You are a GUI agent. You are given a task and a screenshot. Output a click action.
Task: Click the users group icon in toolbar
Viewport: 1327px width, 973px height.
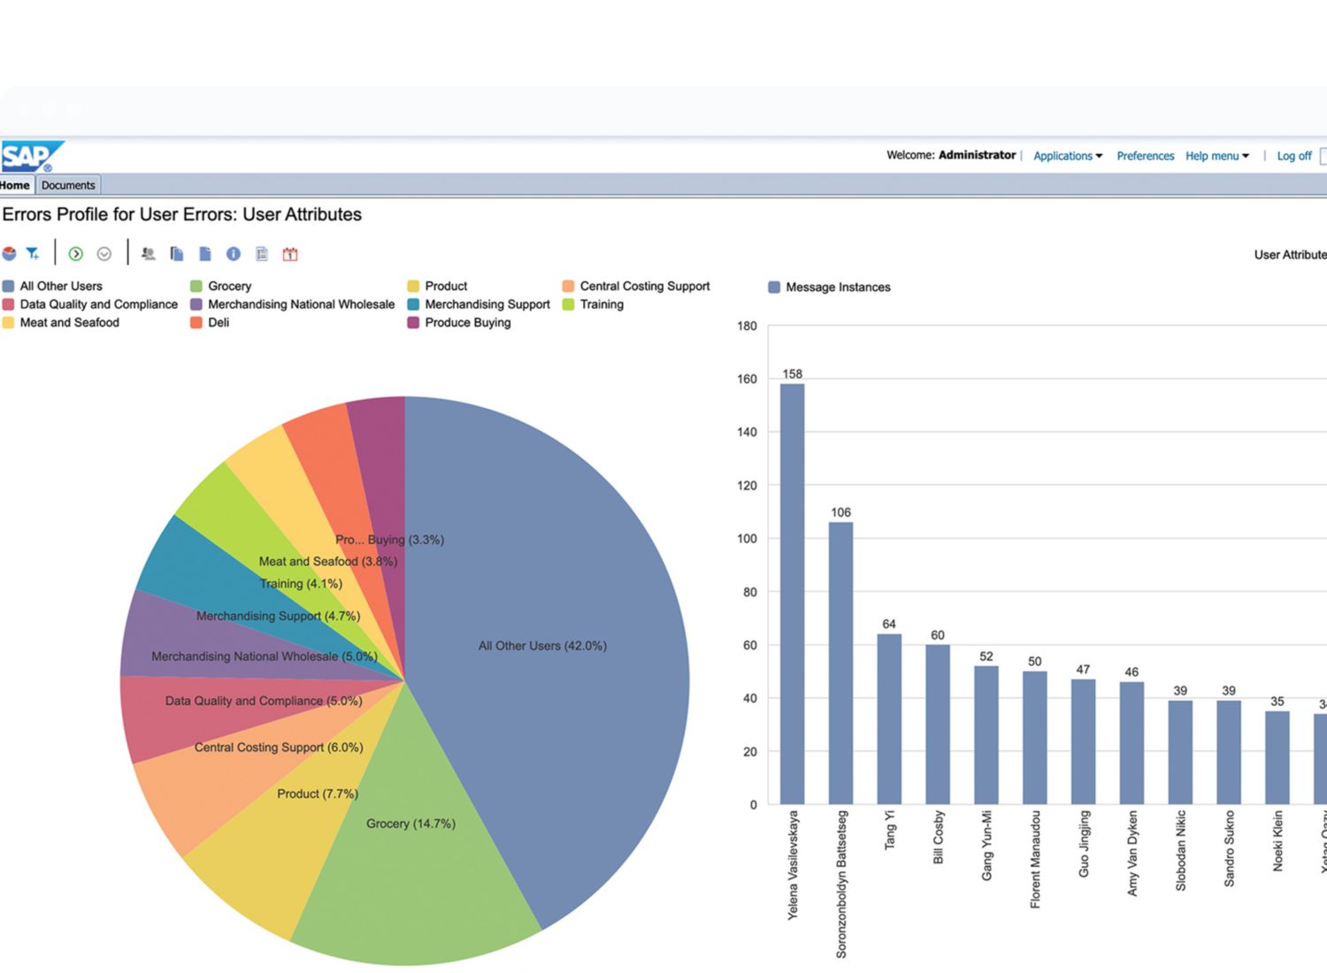click(149, 254)
